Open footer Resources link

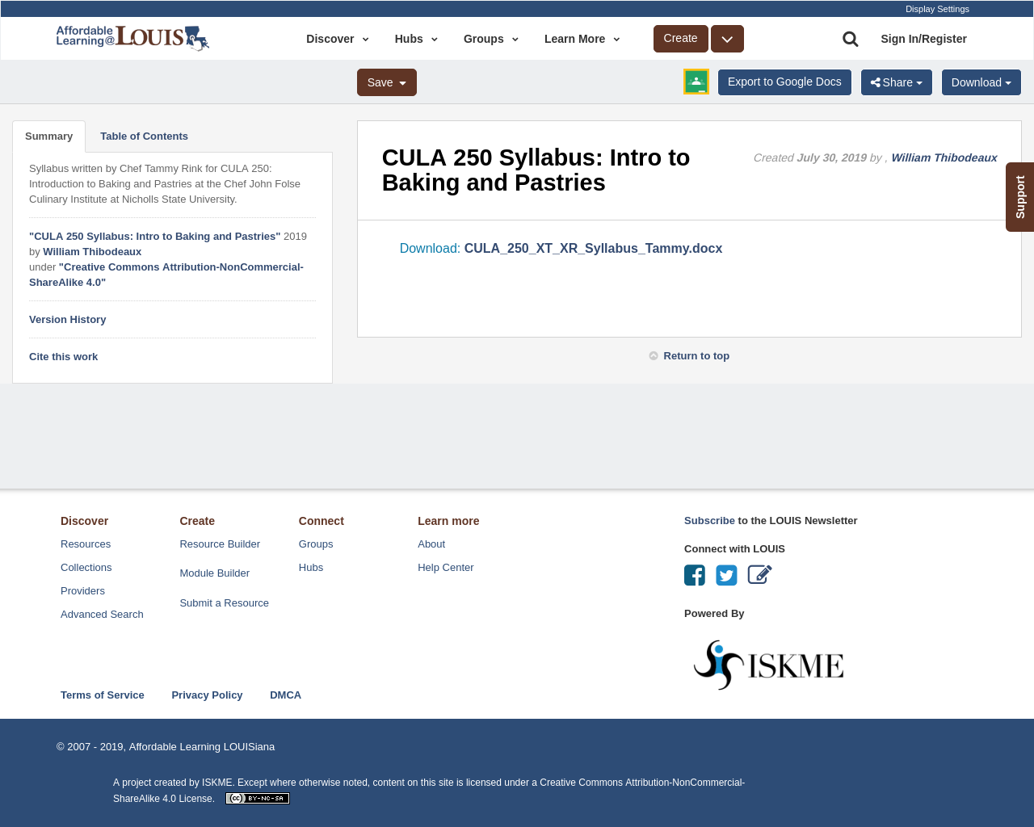point(86,544)
